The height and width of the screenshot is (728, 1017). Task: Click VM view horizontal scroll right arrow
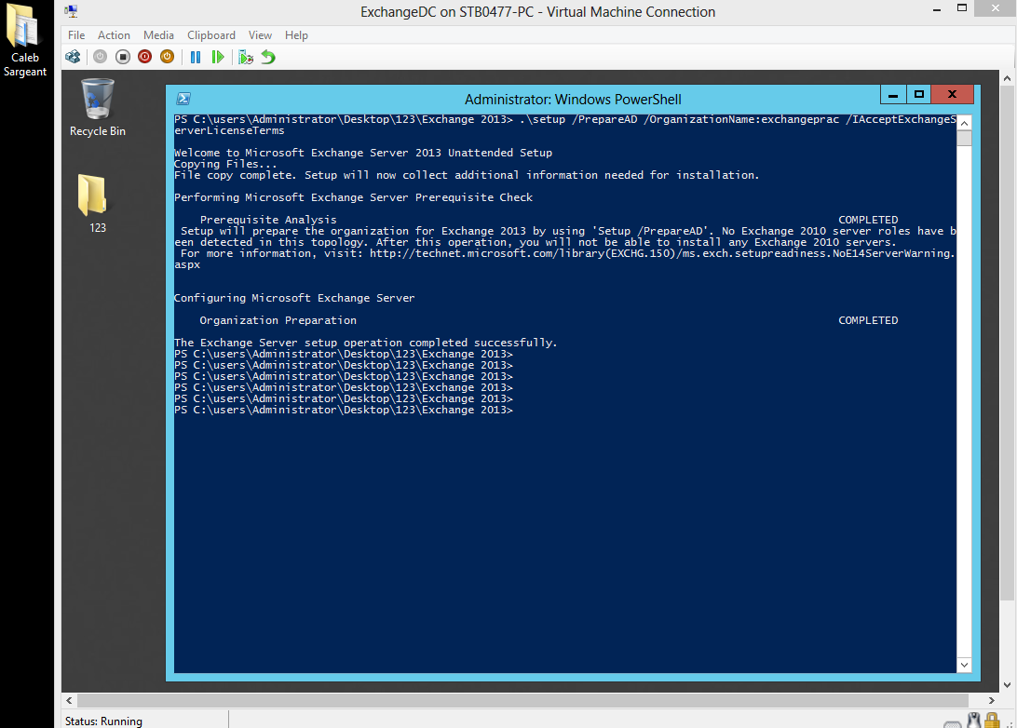pyautogui.click(x=991, y=700)
